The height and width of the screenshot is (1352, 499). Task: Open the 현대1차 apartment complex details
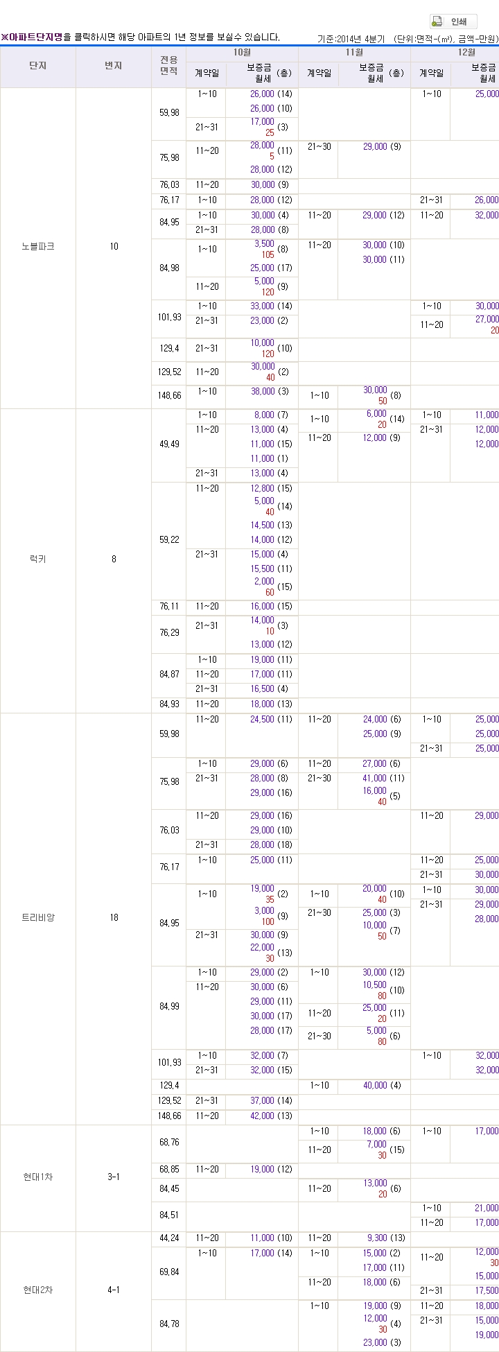coord(38,1177)
